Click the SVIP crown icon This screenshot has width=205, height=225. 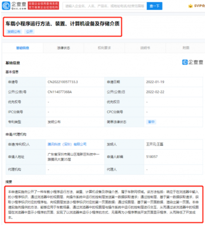click(x=190, y=6)
